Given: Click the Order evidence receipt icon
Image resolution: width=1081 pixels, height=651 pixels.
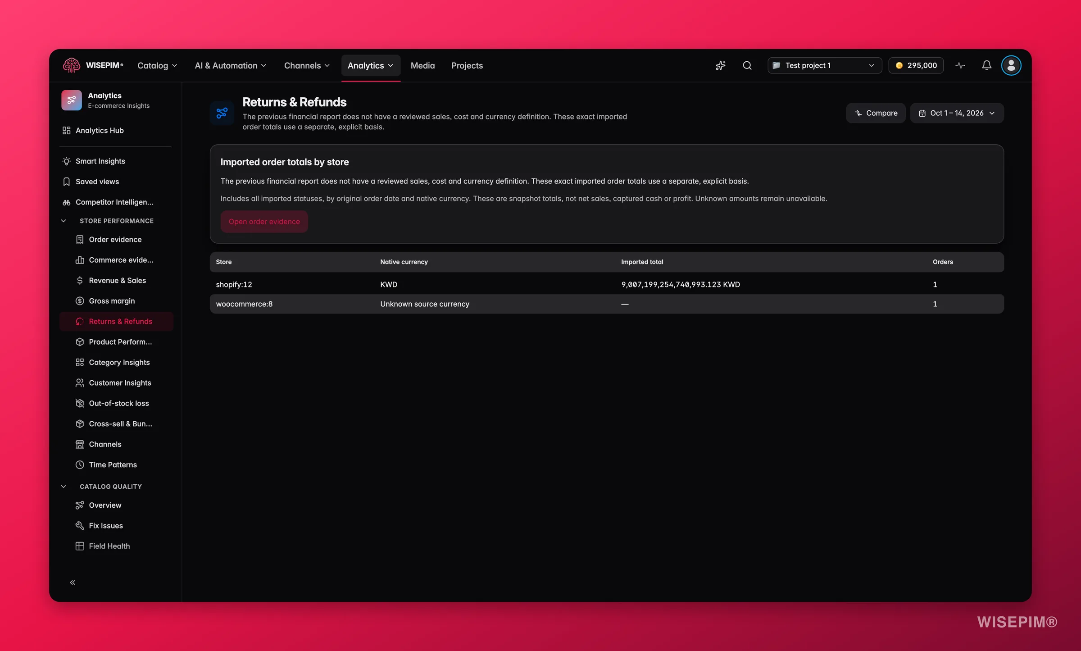Looking at the screenshot, I should (80, 239).
